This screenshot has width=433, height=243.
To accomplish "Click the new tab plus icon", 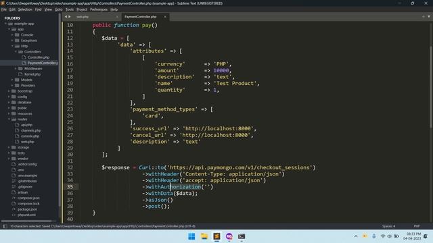I will [424, 16].
